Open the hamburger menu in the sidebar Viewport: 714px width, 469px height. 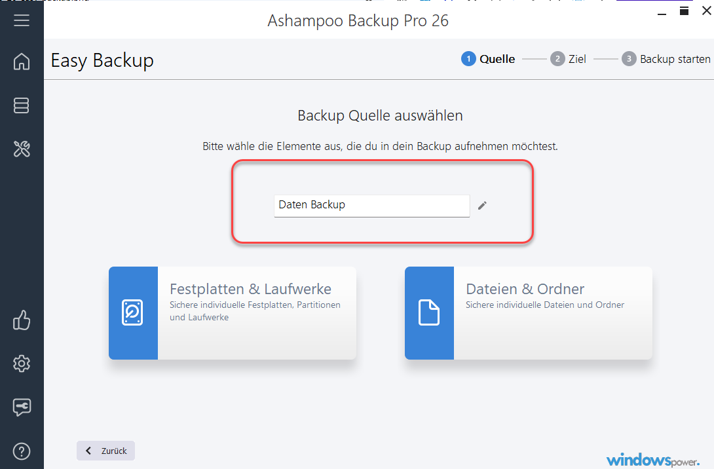22,20
